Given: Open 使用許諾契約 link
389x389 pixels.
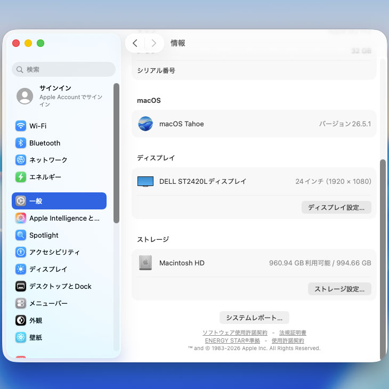Looking at the screenshot, I should pos(288,341).
